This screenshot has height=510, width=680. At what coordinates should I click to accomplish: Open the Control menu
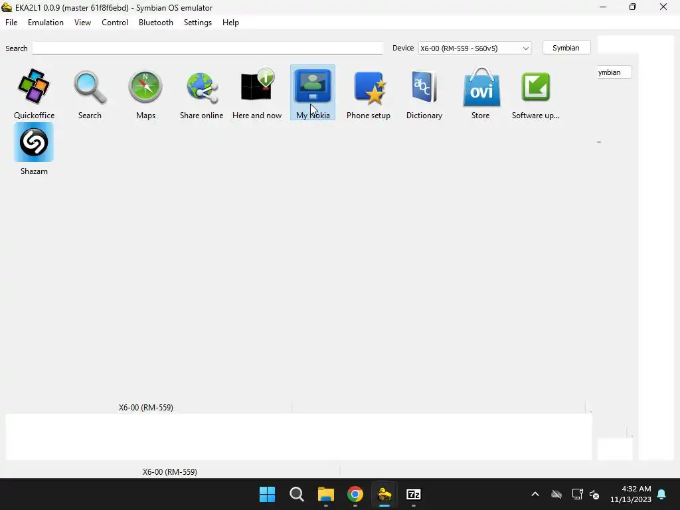[x=114, y=23]
